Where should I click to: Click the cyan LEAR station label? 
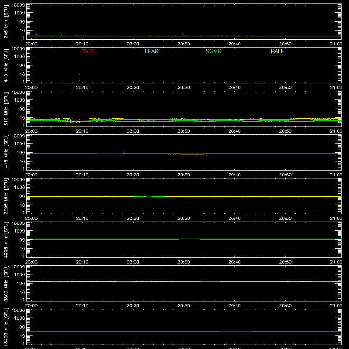pos(151,51)
